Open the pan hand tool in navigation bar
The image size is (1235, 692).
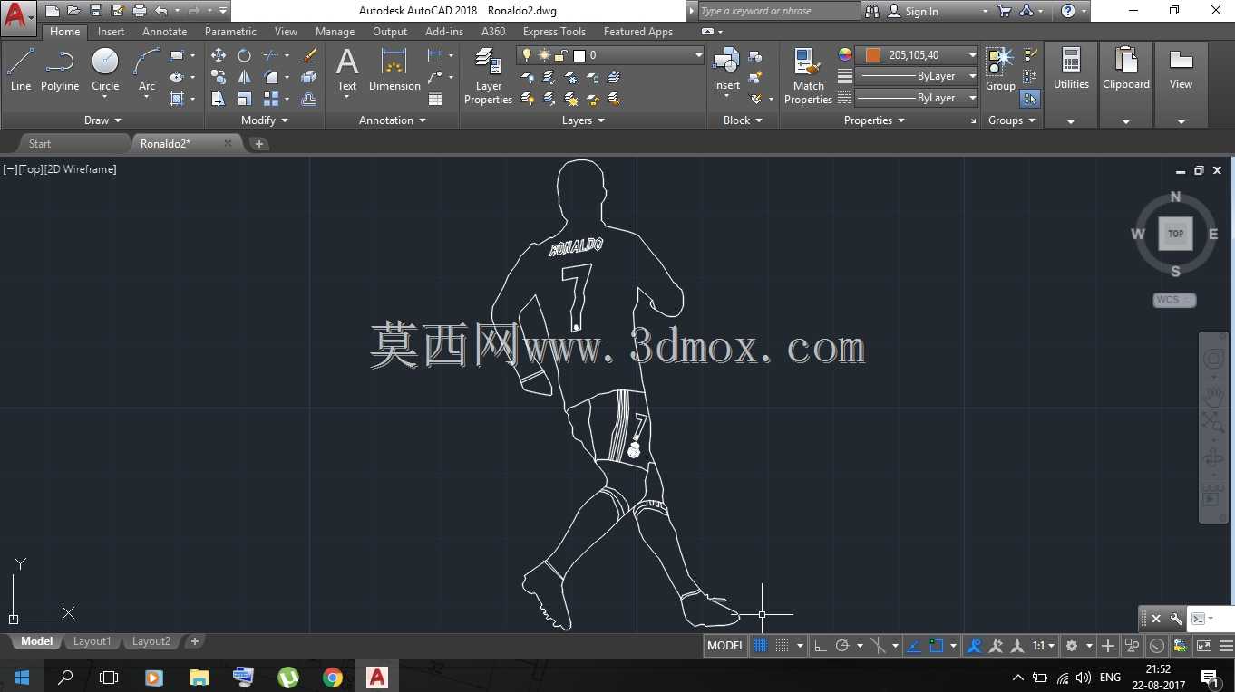pos(1213,396)
